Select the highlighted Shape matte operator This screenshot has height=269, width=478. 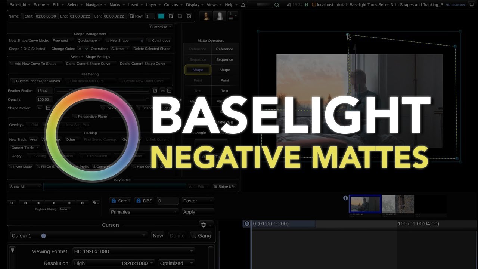pos(198,70)
